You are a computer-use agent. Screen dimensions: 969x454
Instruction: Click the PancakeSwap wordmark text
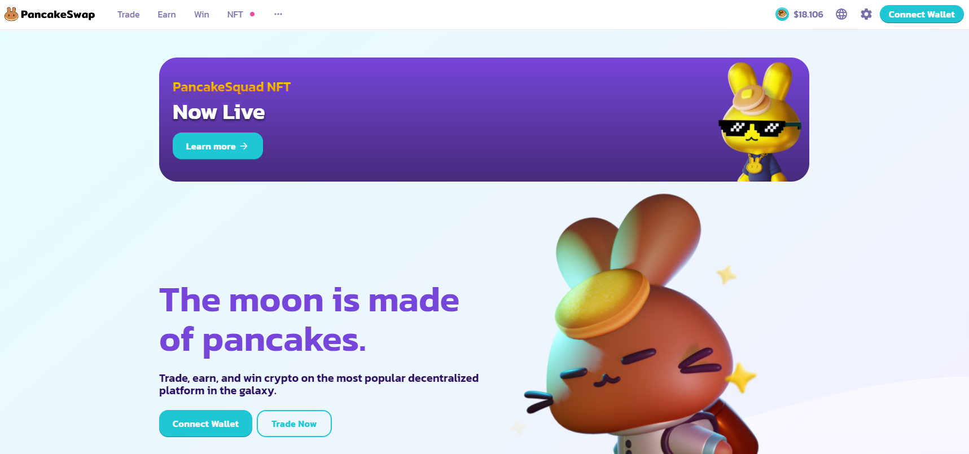pyautogui.click(x=58, y=14)
